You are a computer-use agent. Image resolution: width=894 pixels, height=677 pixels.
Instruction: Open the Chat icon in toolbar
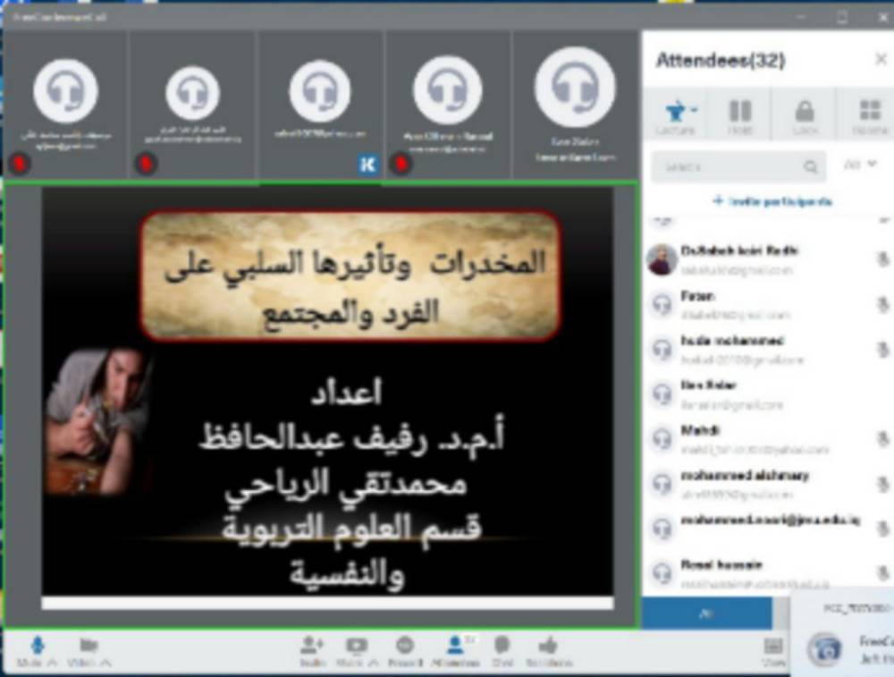click(502, 645)
